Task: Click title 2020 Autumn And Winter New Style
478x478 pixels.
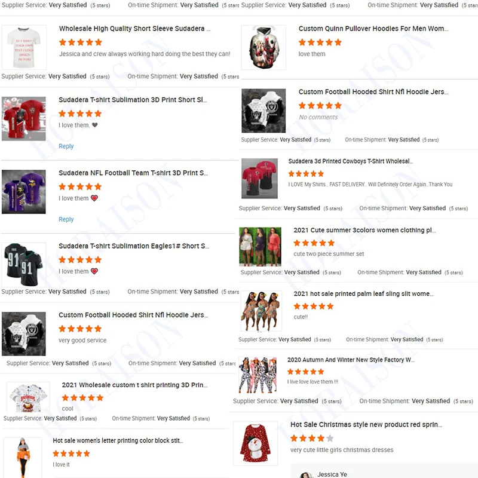Action: [351, 360]
